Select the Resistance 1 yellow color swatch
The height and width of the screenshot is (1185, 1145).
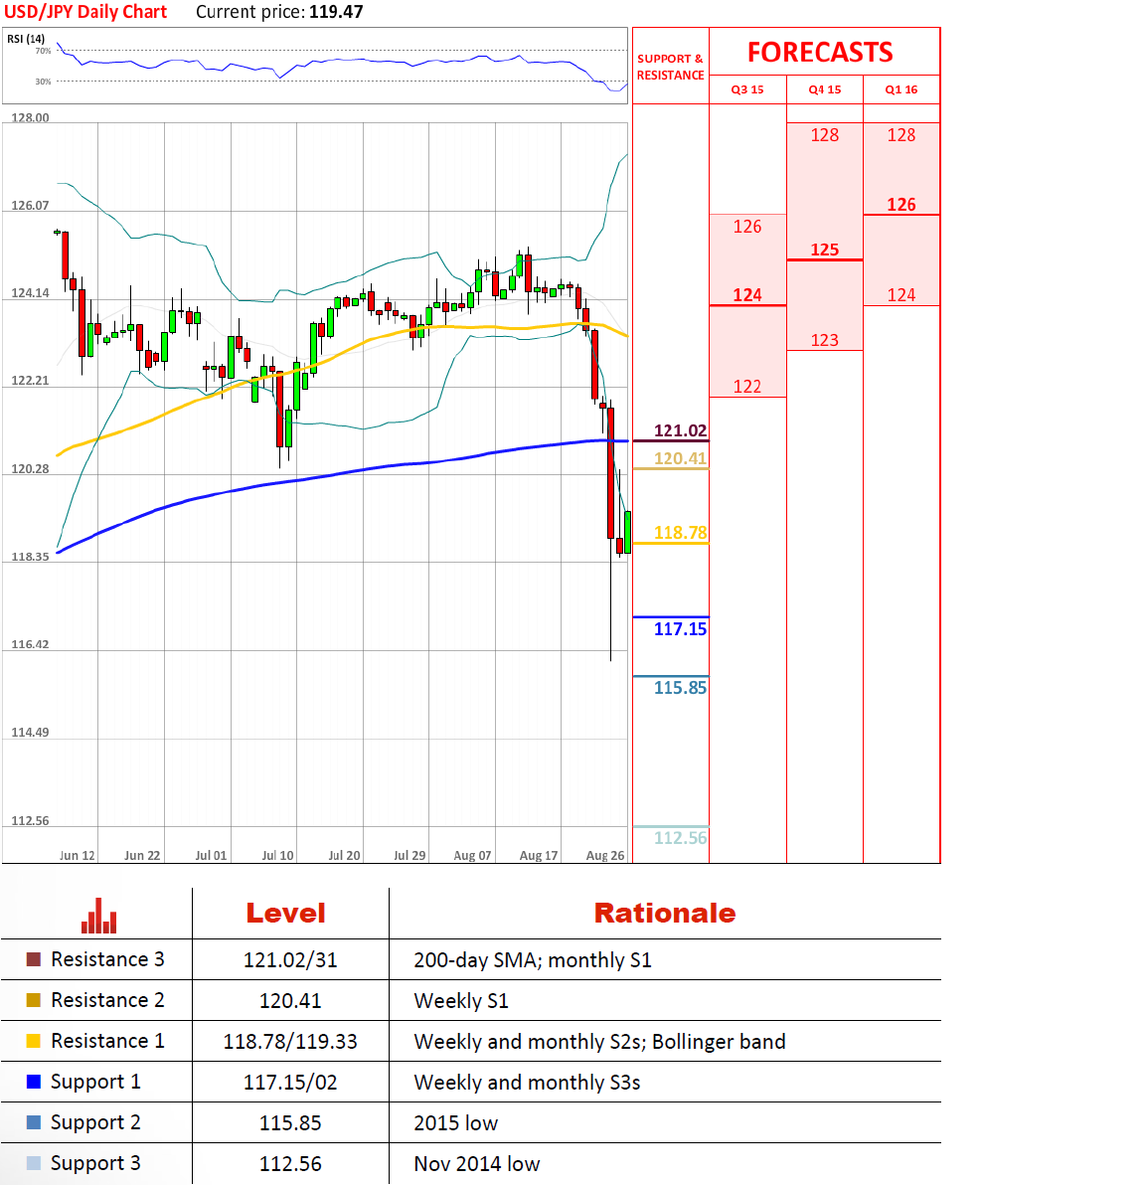pyautogui.click(x=33, y=1041)
